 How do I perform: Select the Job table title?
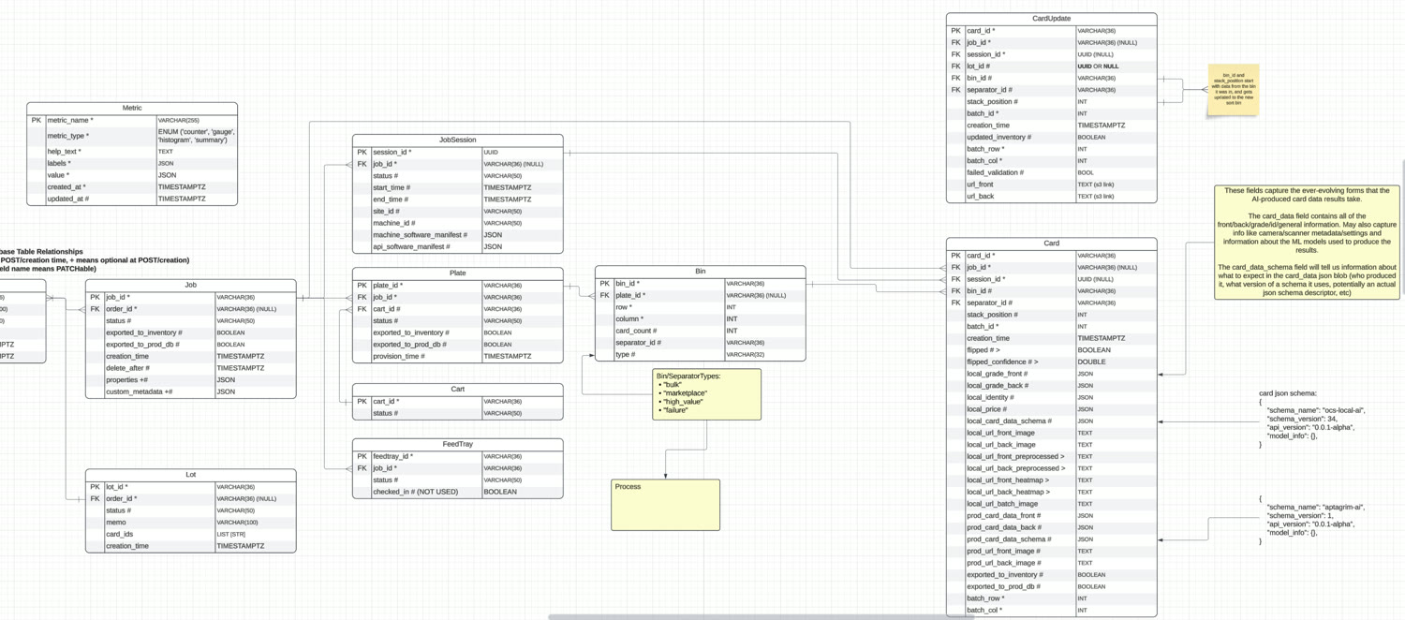191,285
